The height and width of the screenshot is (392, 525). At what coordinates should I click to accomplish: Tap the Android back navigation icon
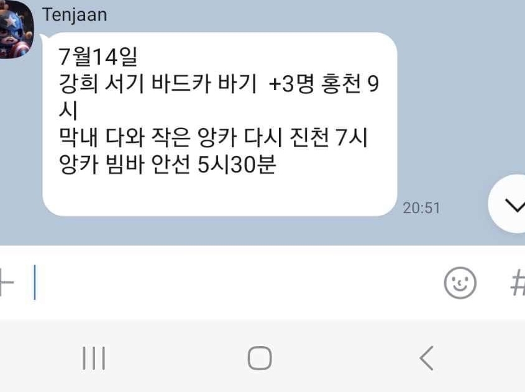click(427, 358)
